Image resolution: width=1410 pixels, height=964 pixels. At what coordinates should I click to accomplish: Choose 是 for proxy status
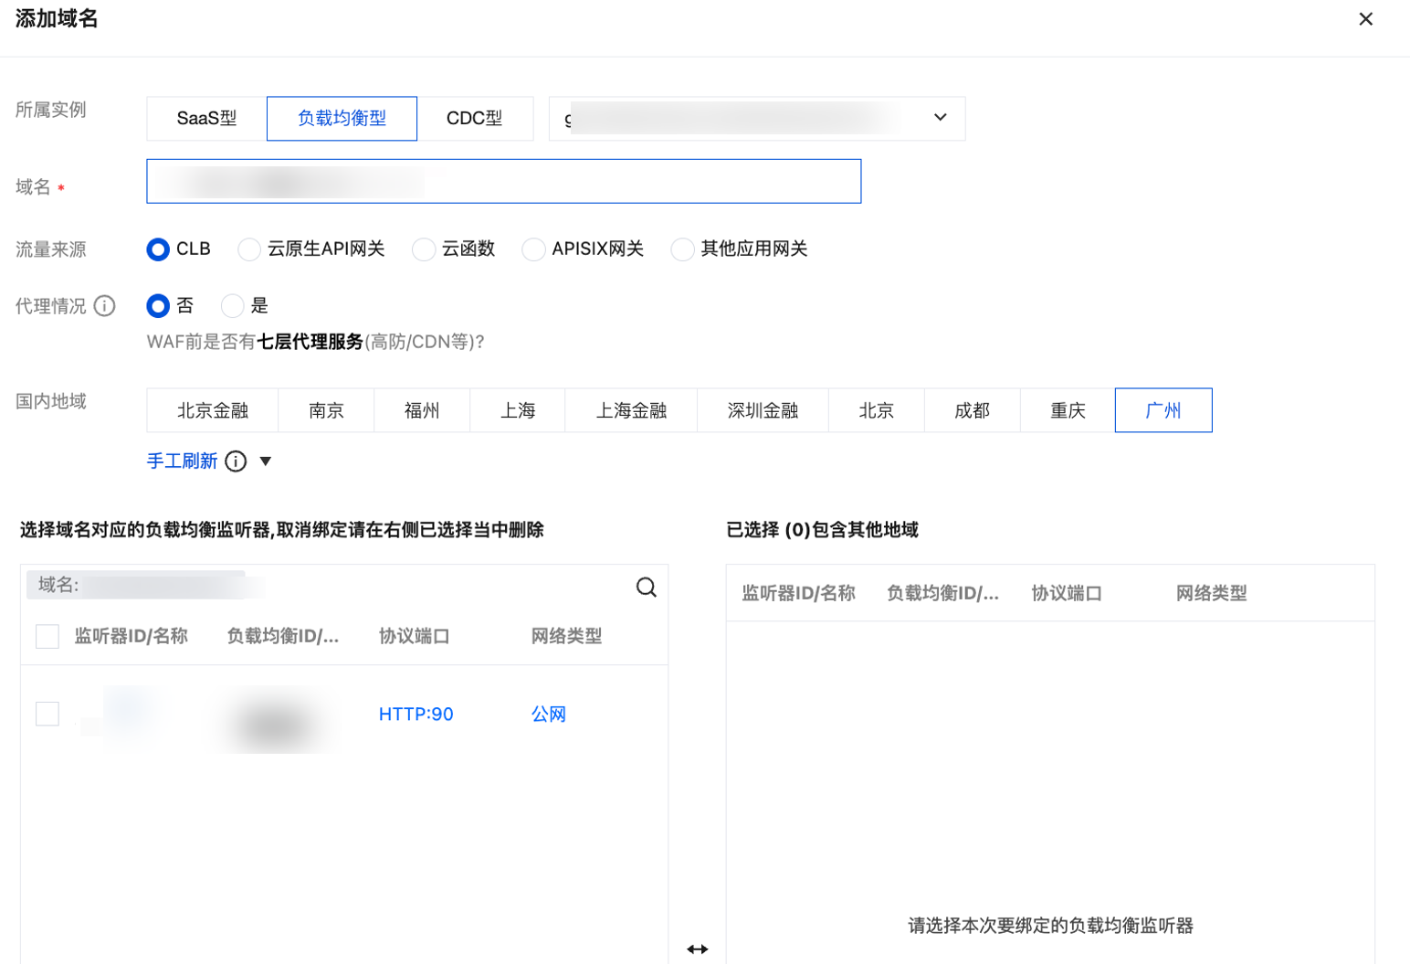[233, 306]
